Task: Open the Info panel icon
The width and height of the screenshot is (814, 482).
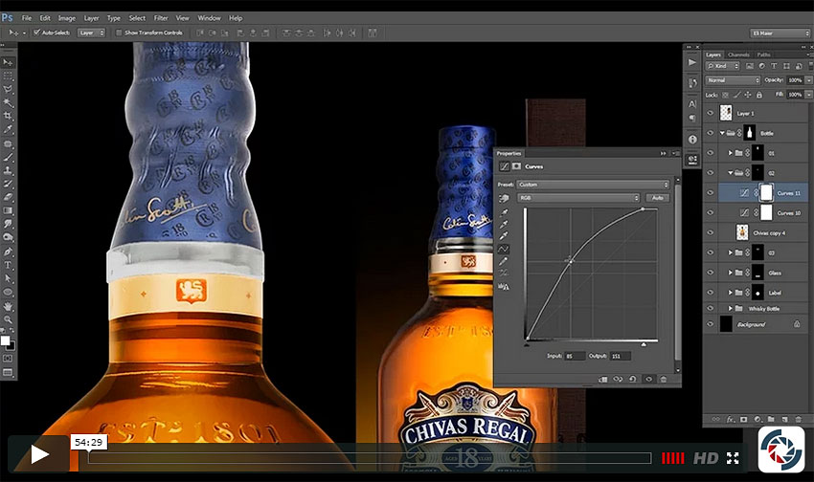Action: click(692, 140)
